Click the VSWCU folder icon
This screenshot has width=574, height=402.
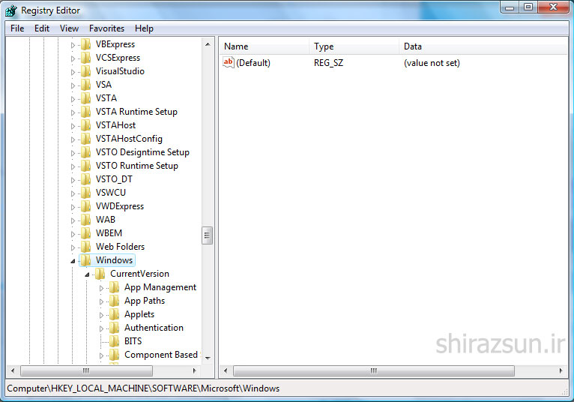click(x=86, y=193)
